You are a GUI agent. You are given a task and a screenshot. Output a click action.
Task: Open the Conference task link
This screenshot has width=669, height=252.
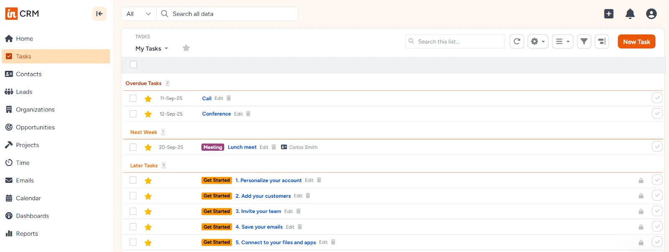click(216, 113)
